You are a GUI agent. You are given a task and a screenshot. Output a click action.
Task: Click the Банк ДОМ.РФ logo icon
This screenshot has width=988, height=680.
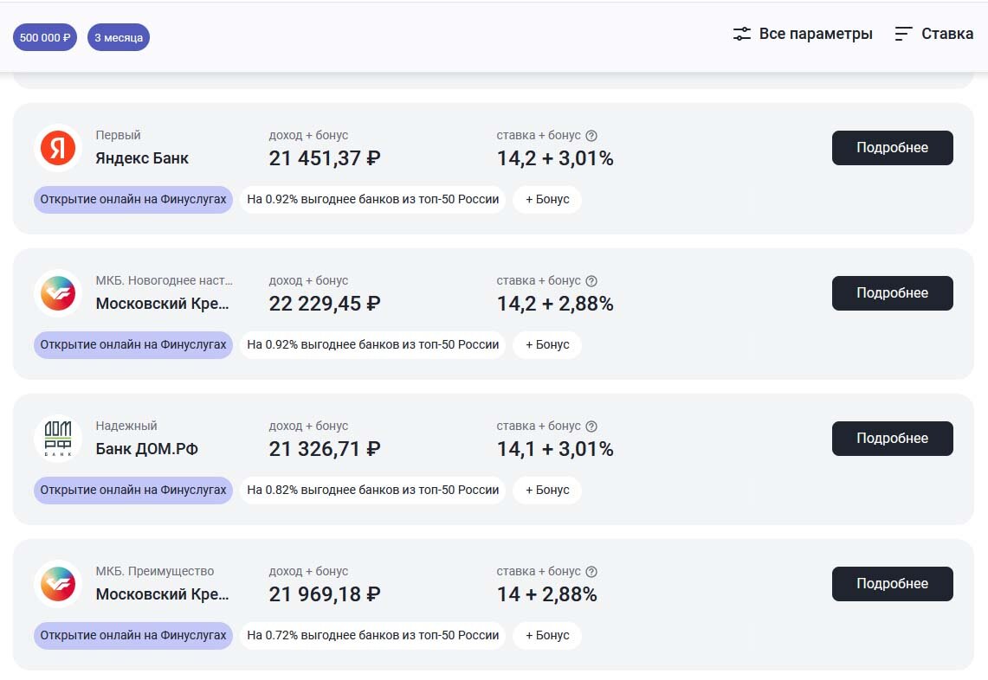tap(58, 439)
